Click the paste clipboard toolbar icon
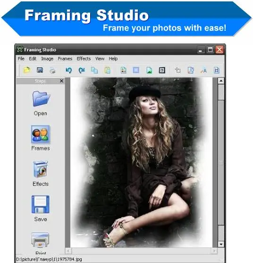Screen dimensions: 253x263 click(x=107, y=70)
